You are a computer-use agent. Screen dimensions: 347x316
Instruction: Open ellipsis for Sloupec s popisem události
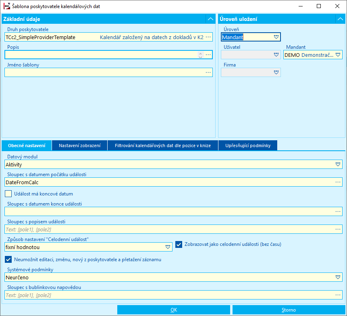338,229
